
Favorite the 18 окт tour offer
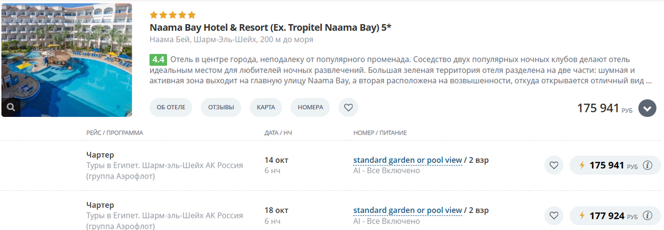click(x=553, y=216)
